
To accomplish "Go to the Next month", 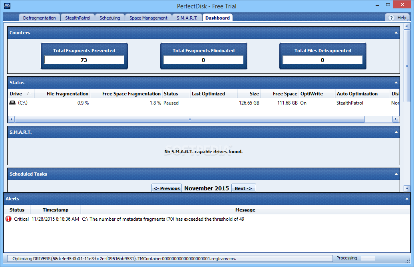I will pyautogui.click(x=243, y=188).
